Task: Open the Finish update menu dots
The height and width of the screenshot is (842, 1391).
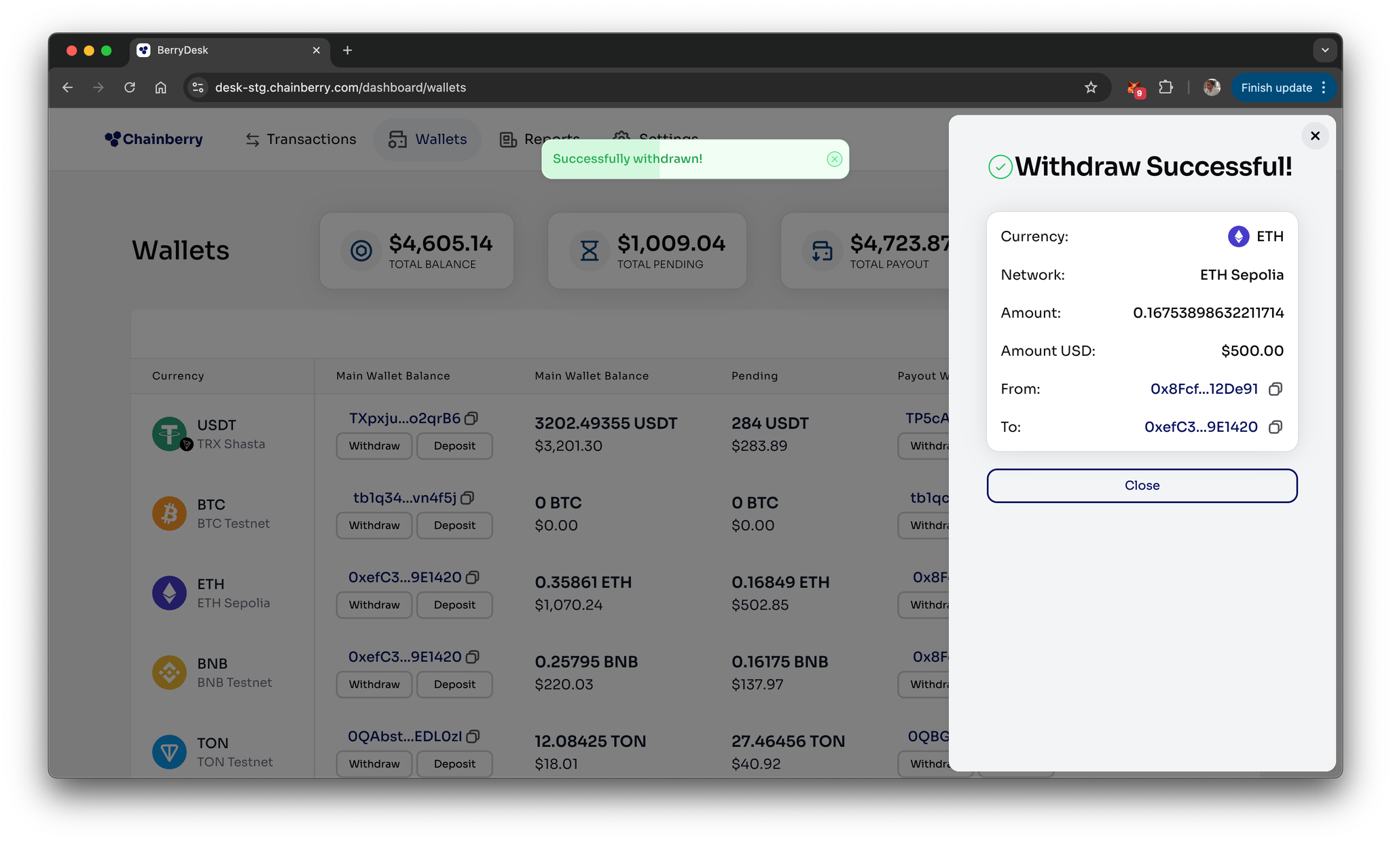Action: point(1324,88)
